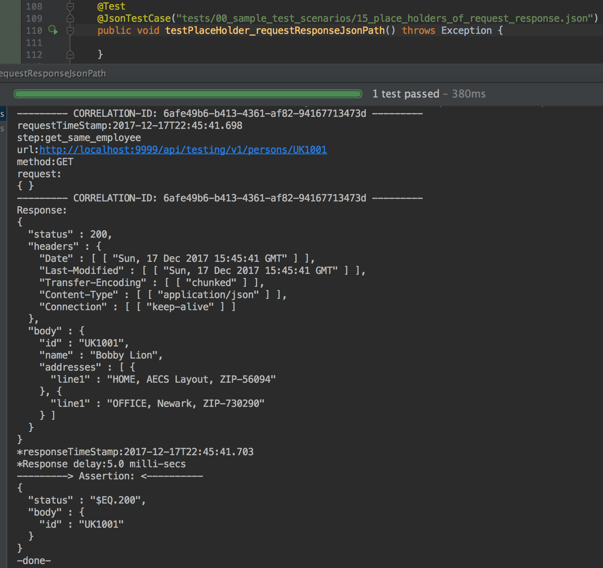Click line number 108 in the gutter
This screenshot has width=603, height=568.
pos(34,6)
